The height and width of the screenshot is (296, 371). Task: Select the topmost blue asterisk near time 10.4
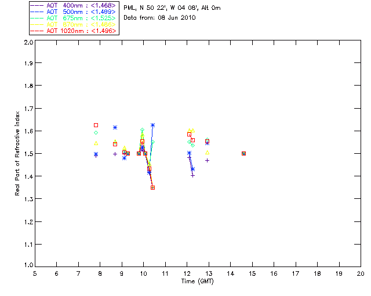[153, 125]
